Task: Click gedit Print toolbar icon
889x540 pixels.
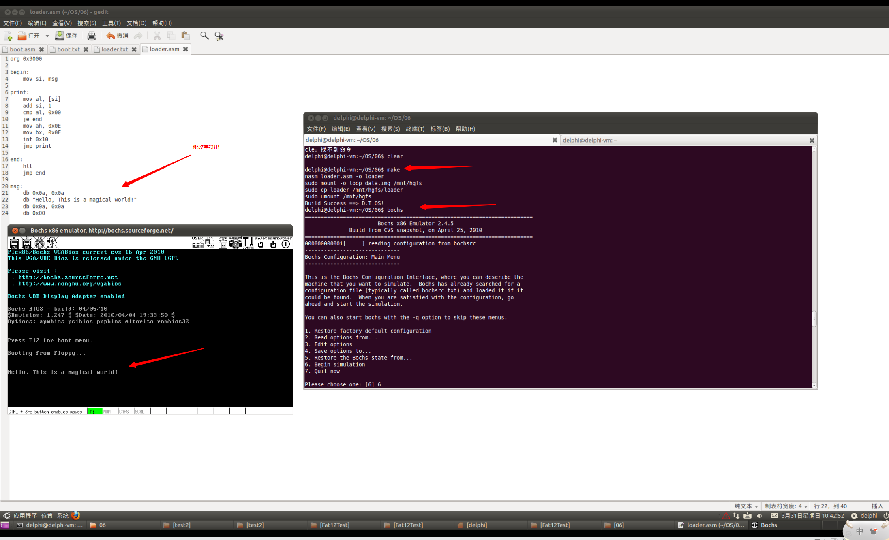Action: [x=92, y=36]
